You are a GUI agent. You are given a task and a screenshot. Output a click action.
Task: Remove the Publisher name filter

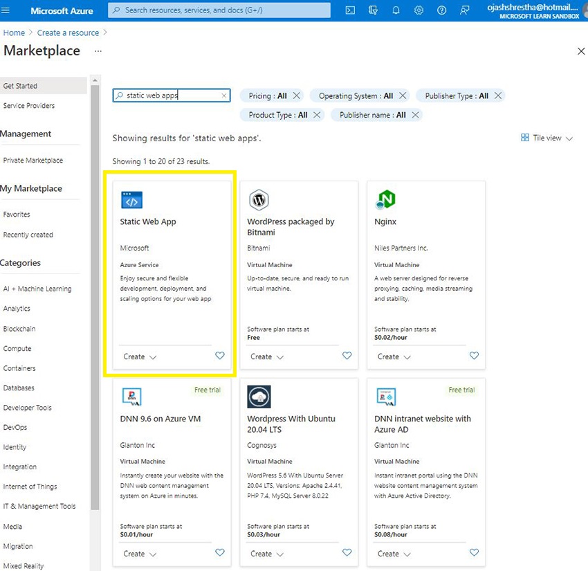415,115
